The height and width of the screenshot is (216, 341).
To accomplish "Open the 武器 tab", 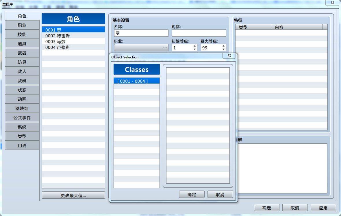I will (x=22, y=53).
